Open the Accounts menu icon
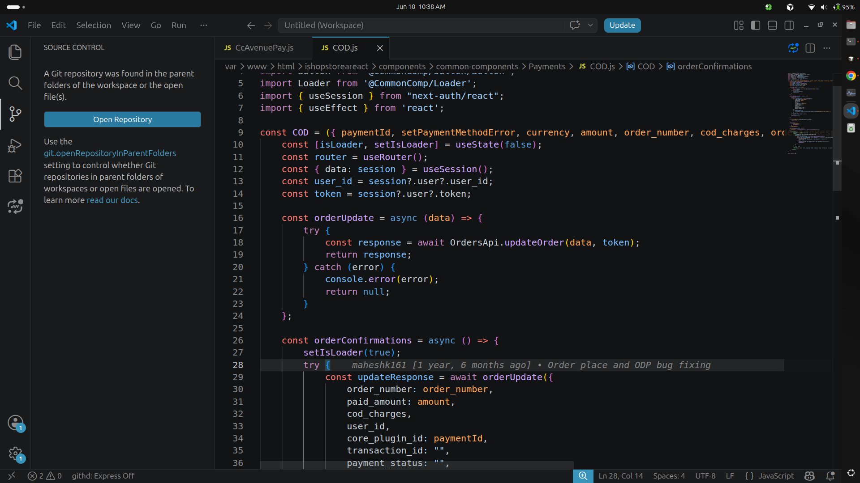 tap(15, 423)
